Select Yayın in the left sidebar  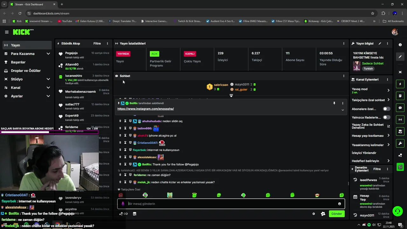[x=27, y=45]
